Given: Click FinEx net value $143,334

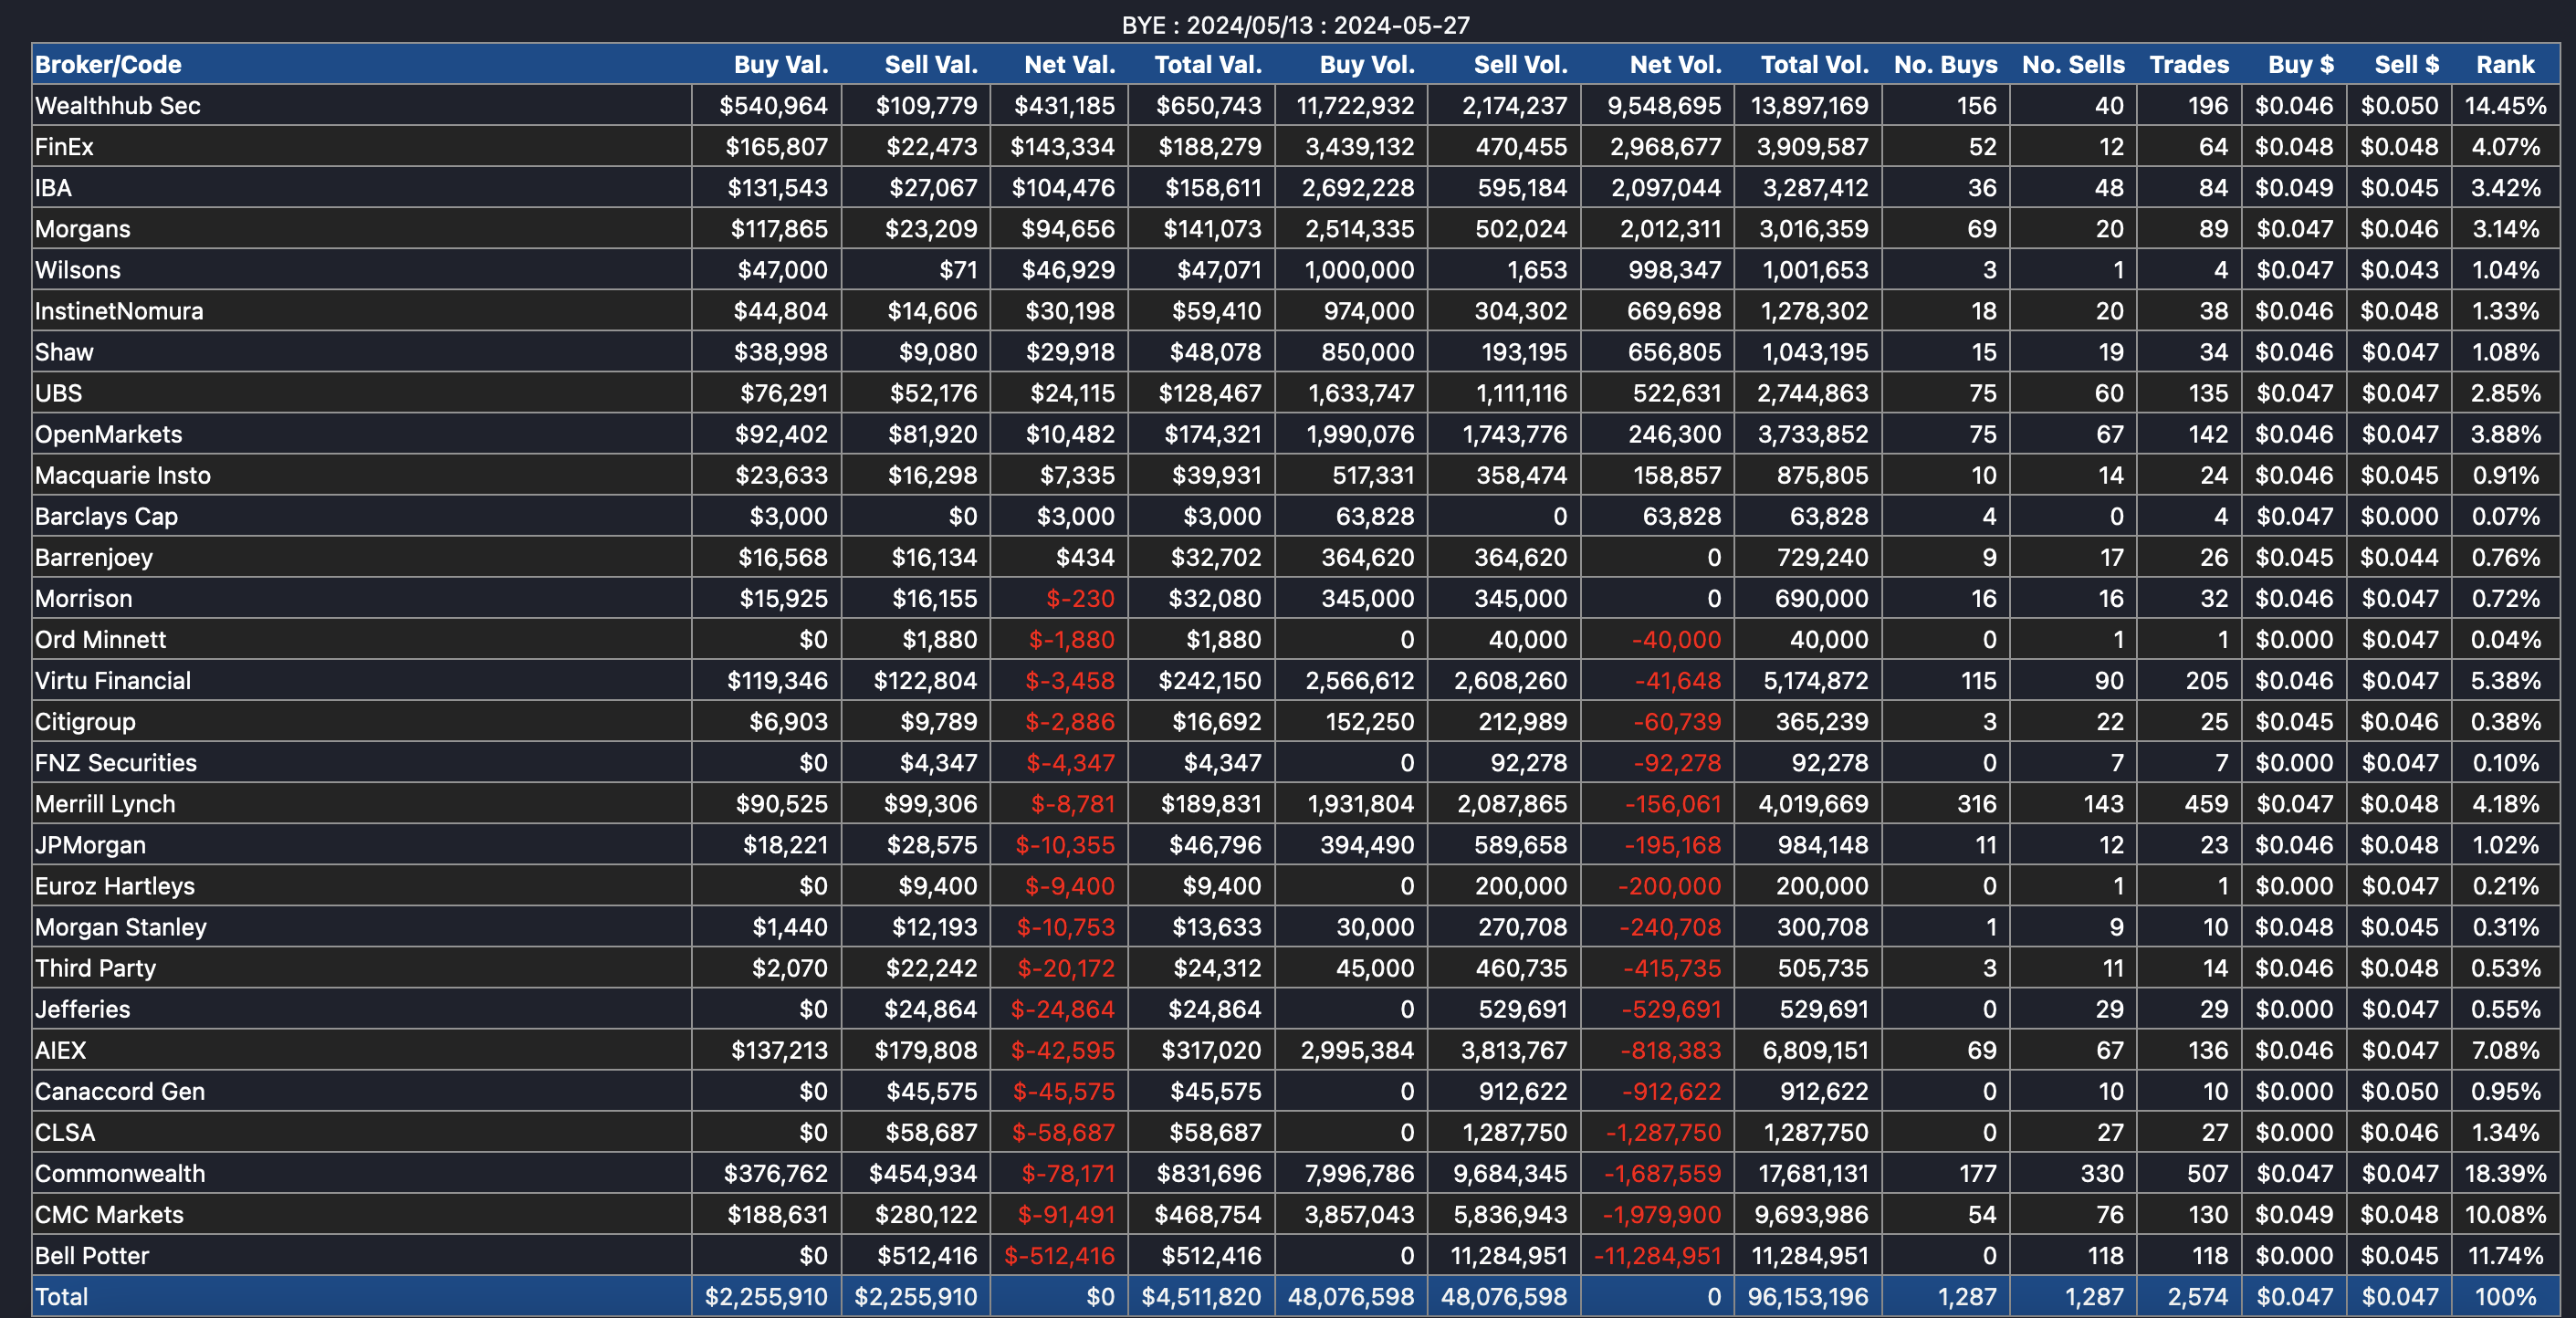Looking at the screenshot, I should (1062, 147).
